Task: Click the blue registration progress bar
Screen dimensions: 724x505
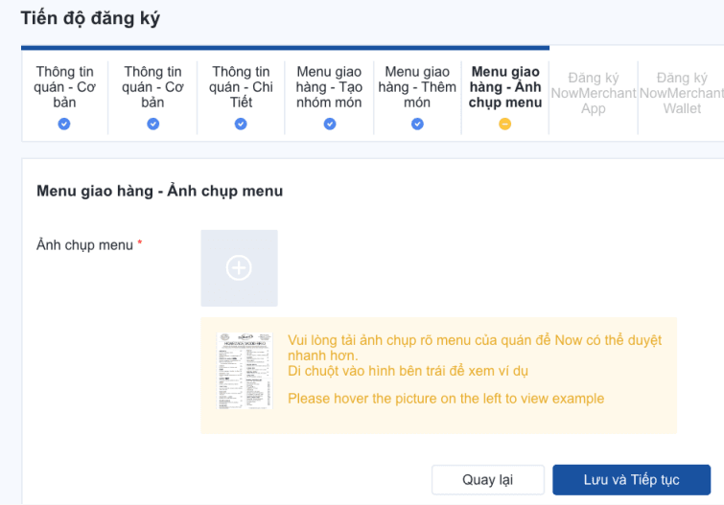Action: point(285,48)
